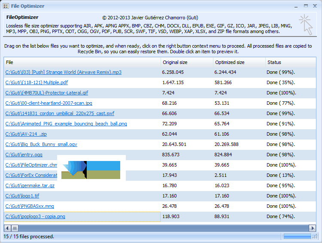322x243 pixels.
Task: Open Big_Buck_Bunny_small.ogv link
Action: coord(41,144)
